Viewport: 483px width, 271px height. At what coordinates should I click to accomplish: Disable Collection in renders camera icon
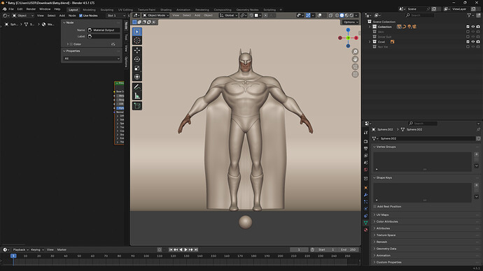tap(478, 27)
